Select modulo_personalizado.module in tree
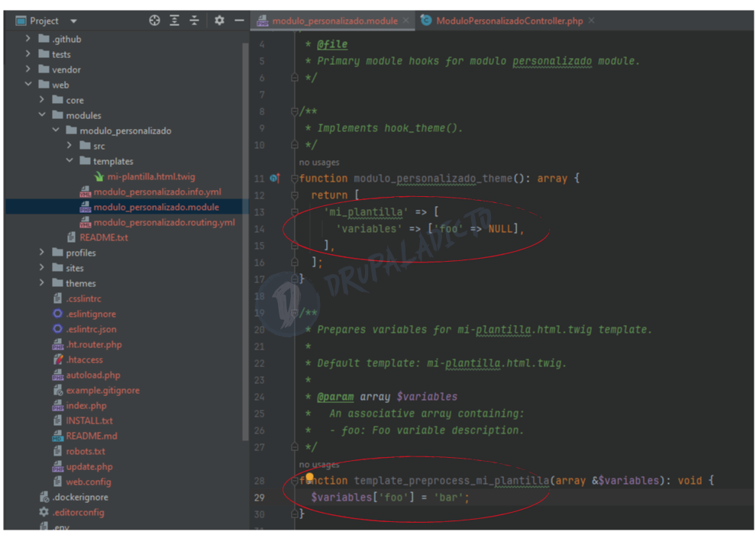Viewport: 756px width, 538px height. (157, 207)
